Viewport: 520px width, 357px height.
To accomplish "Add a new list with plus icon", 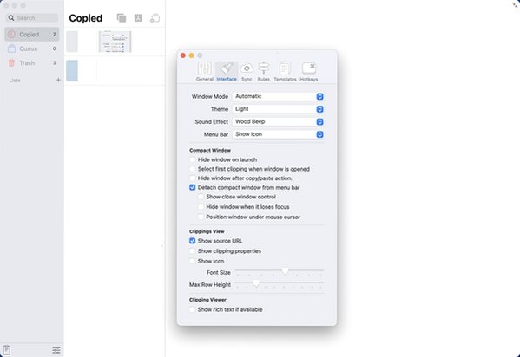I will (58, 80).
